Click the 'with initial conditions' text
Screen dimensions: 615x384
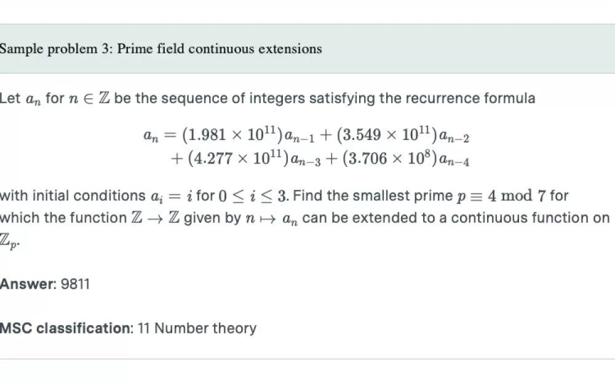(x=73, y=195)
